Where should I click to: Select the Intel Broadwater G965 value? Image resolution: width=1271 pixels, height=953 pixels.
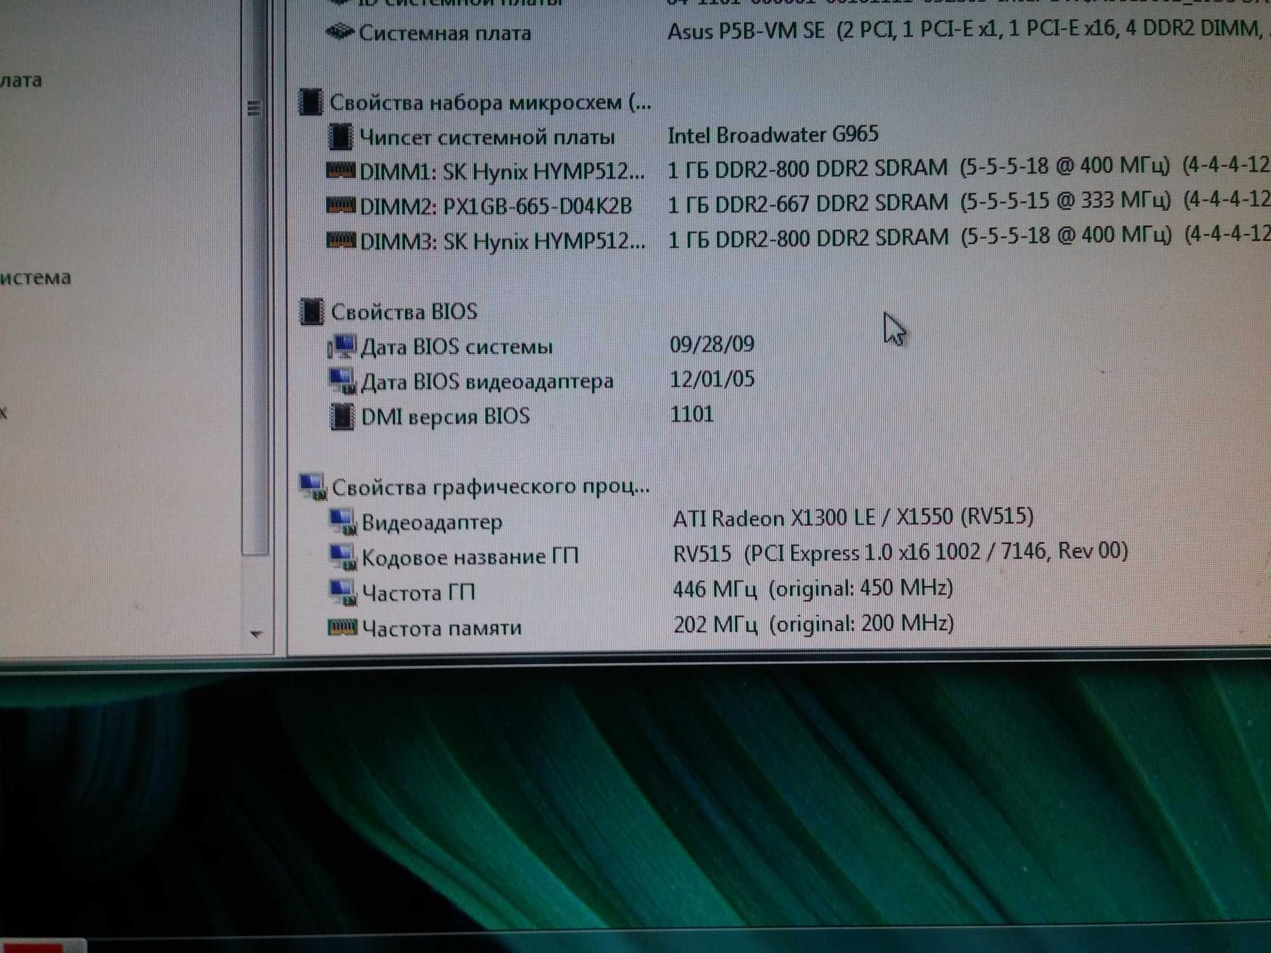pos(773,135)
